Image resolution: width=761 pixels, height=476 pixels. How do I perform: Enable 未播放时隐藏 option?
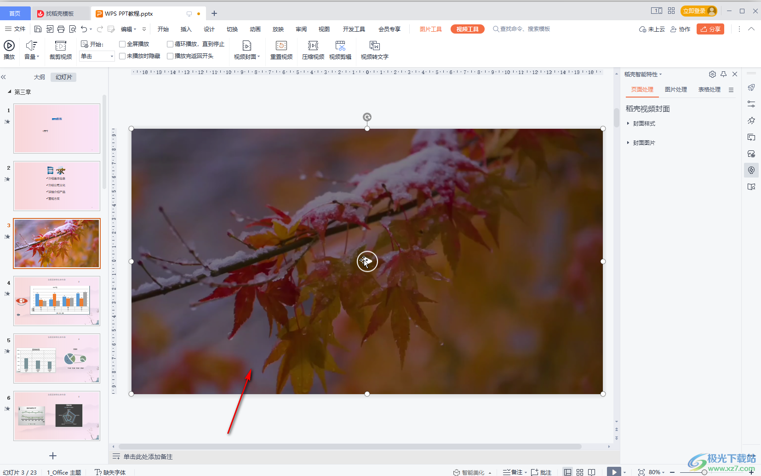coord(122,56)
